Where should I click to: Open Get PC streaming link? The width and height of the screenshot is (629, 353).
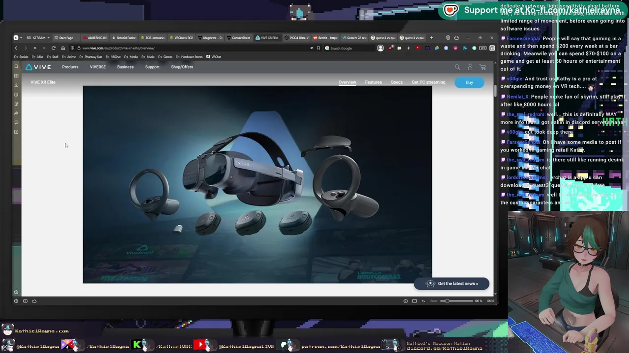[429, 82]
